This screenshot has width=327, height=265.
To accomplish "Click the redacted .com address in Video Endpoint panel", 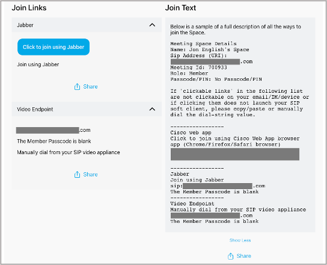I will tap(53, 130).
